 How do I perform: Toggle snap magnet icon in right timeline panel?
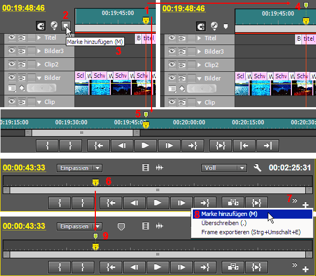201,26
